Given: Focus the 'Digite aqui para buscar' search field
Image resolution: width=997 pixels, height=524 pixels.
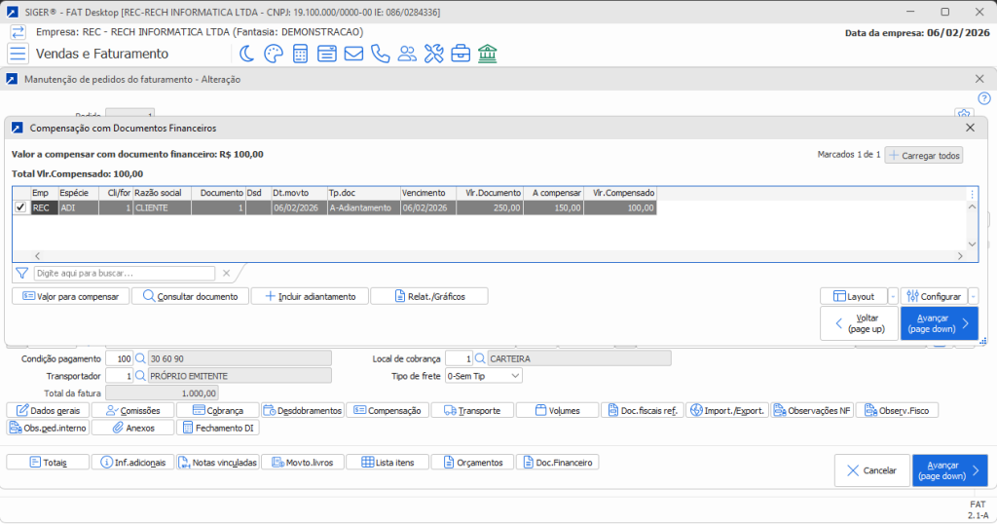Looking at the screenshot, I should (x=124, y=274).
